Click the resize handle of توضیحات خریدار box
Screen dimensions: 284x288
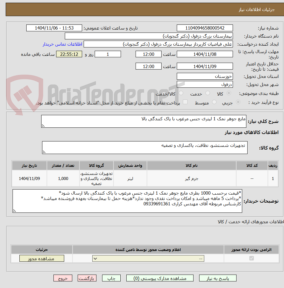(x=14, y=211)
